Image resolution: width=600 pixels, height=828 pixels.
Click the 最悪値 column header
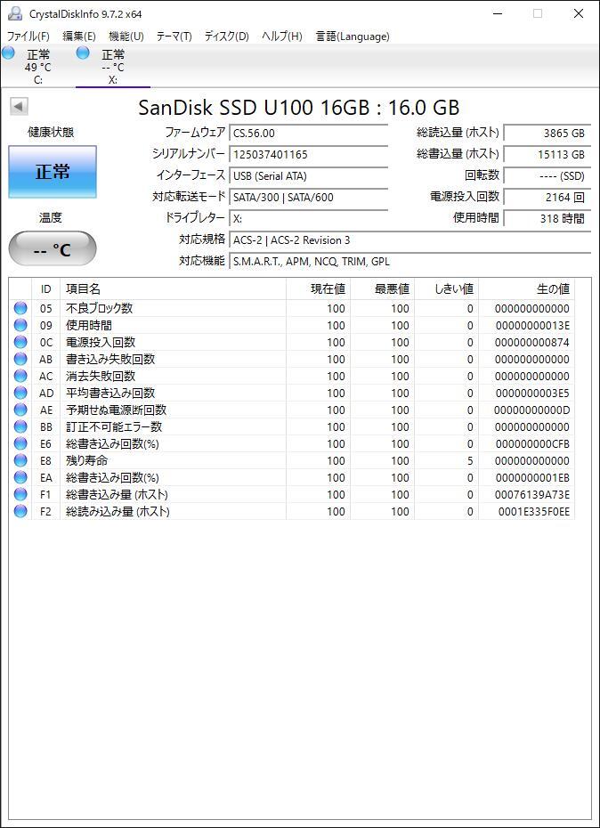pyautogui.click(x=383, y=288)
